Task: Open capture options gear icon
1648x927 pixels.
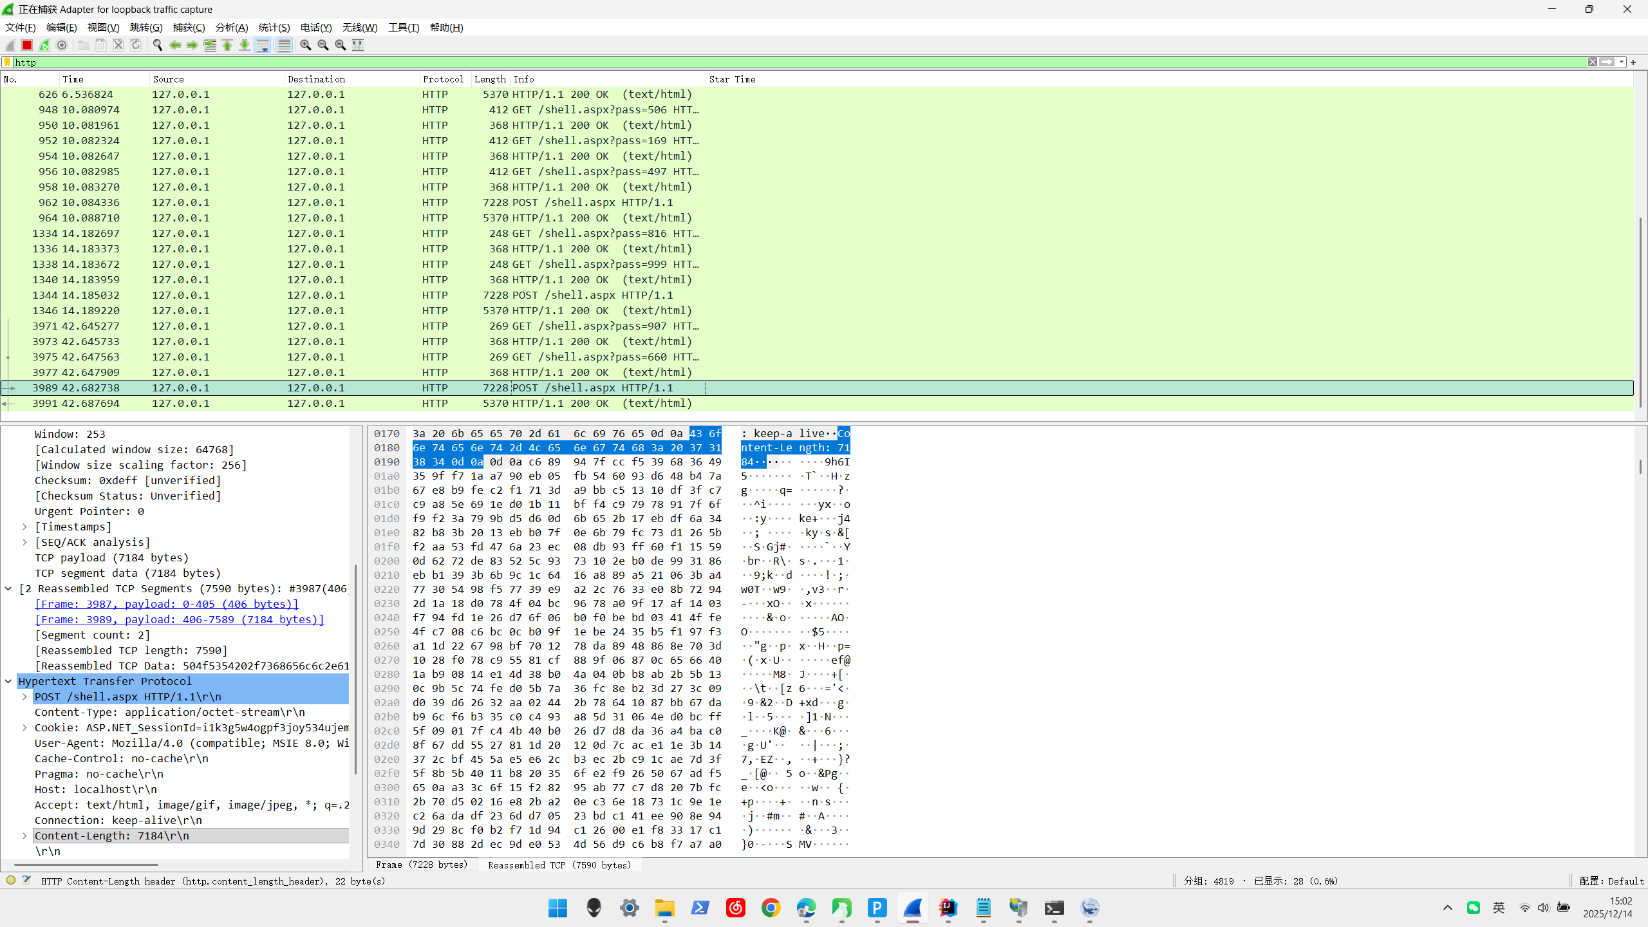Action: point(62,45)
